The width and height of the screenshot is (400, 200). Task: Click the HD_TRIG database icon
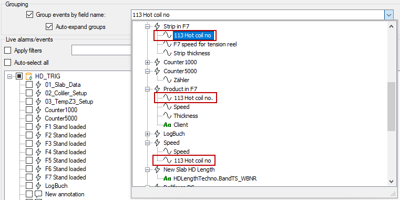(x=29, y=76)
